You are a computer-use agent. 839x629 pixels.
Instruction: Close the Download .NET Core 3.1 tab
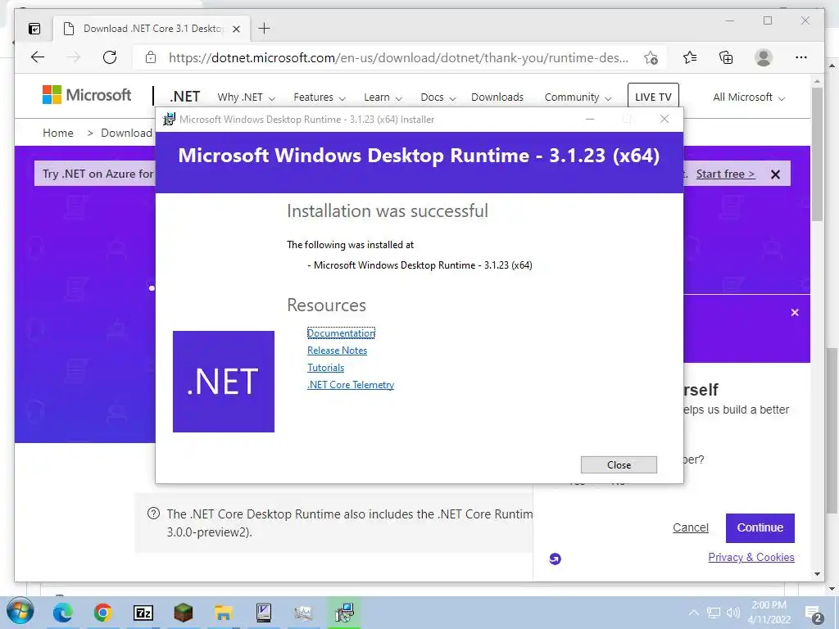click(x=237, y=29)
